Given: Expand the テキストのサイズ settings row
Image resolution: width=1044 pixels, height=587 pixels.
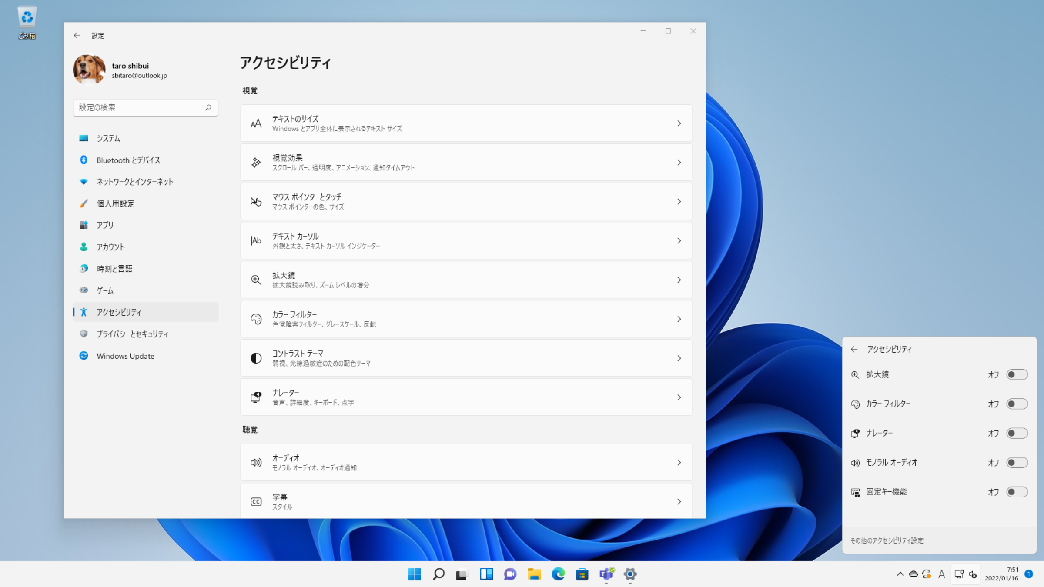Looking at the screenshot, I should (x=679, y=123).
